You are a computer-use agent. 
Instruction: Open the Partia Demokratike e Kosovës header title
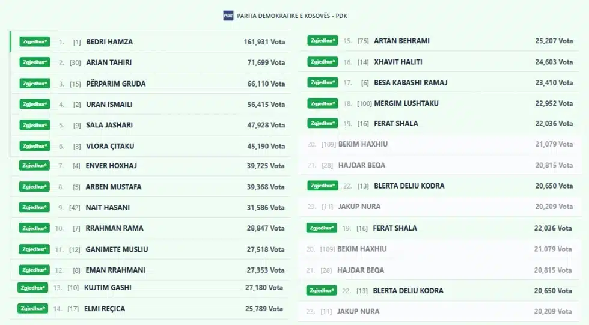(293, 16)
